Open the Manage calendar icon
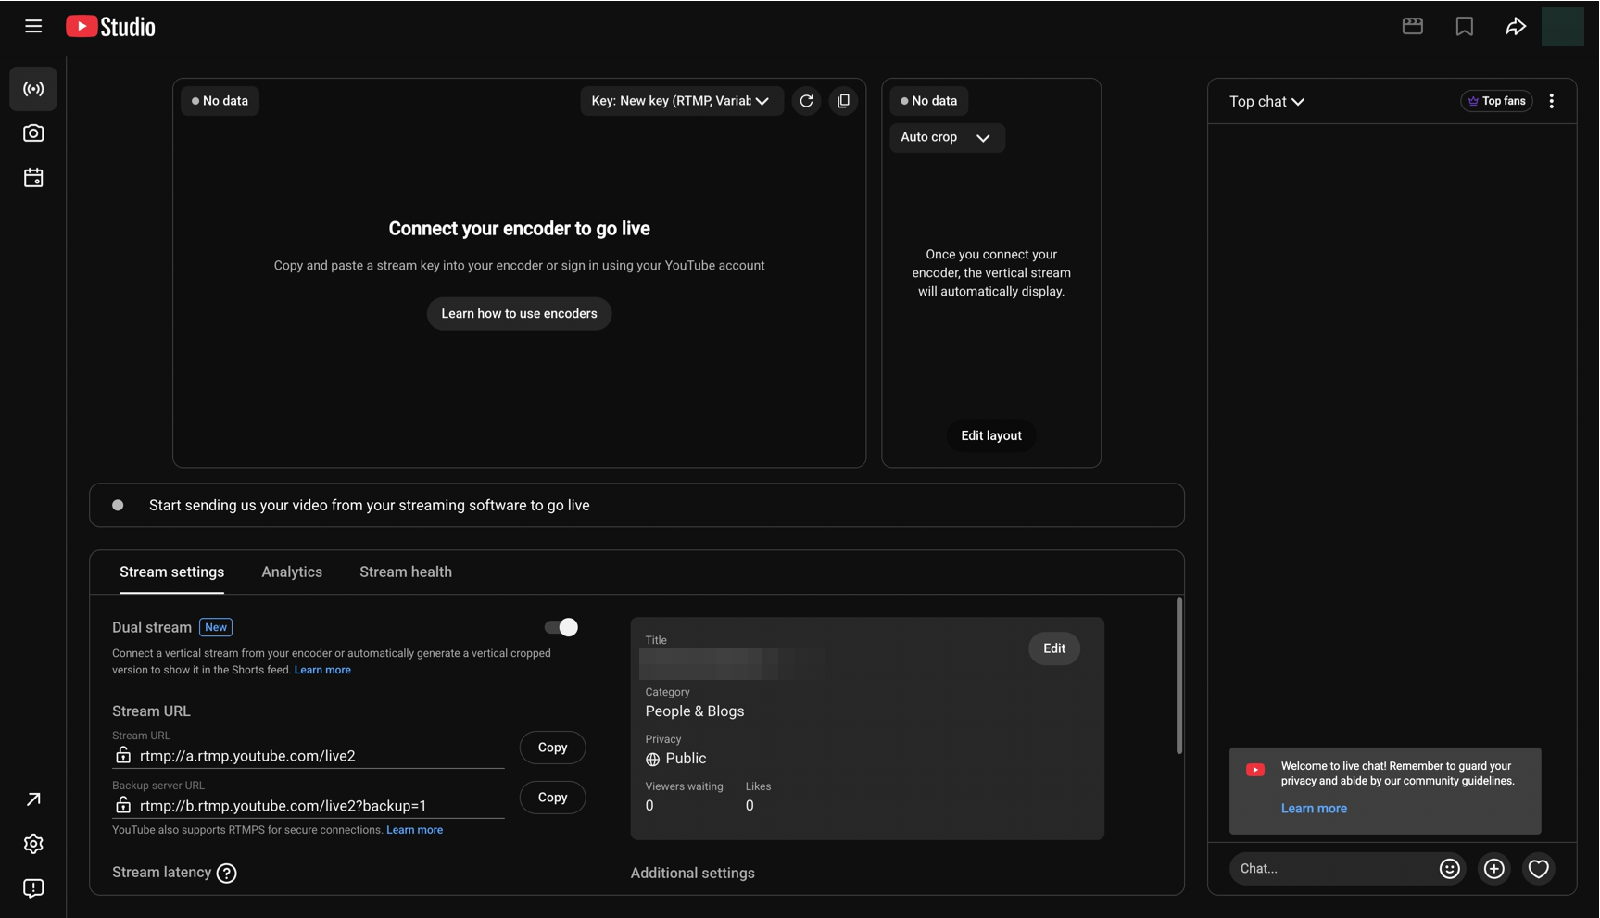The image size is (1600, 918). (33, 178)
